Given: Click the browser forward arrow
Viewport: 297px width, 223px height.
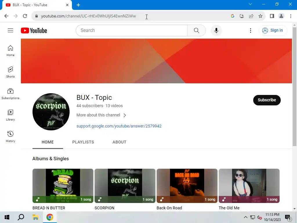Looking at the screenshot, I should click(x=16, y=16).
